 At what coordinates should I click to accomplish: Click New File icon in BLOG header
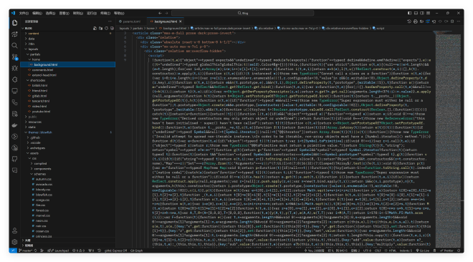[95, 29]
